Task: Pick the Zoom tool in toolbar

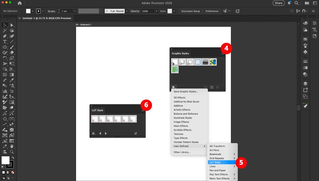Action: click(12, 152)
